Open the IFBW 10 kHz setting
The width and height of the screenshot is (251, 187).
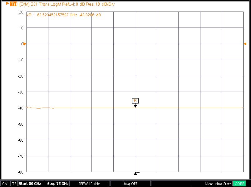click(89, 184)
